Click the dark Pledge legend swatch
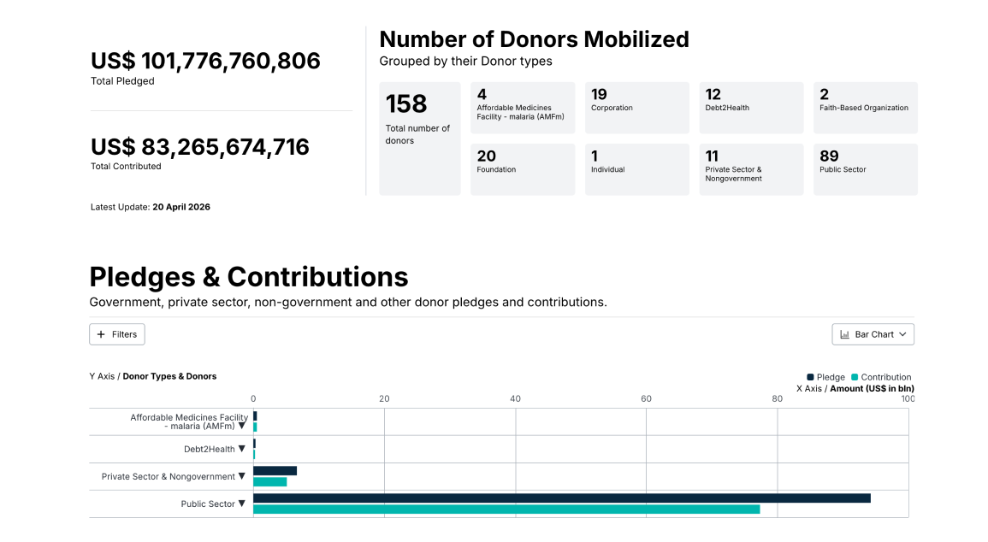 [810, 377]
